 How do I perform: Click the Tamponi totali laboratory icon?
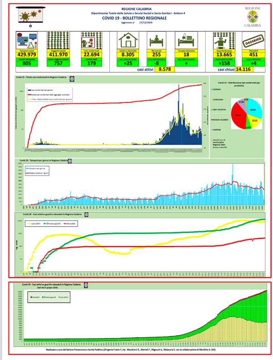point(27,41)
